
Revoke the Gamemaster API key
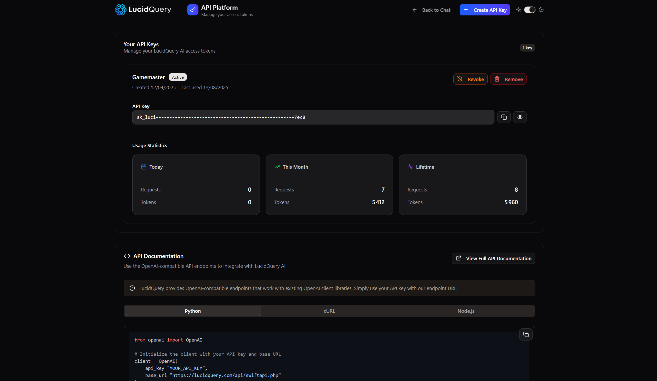470,79
